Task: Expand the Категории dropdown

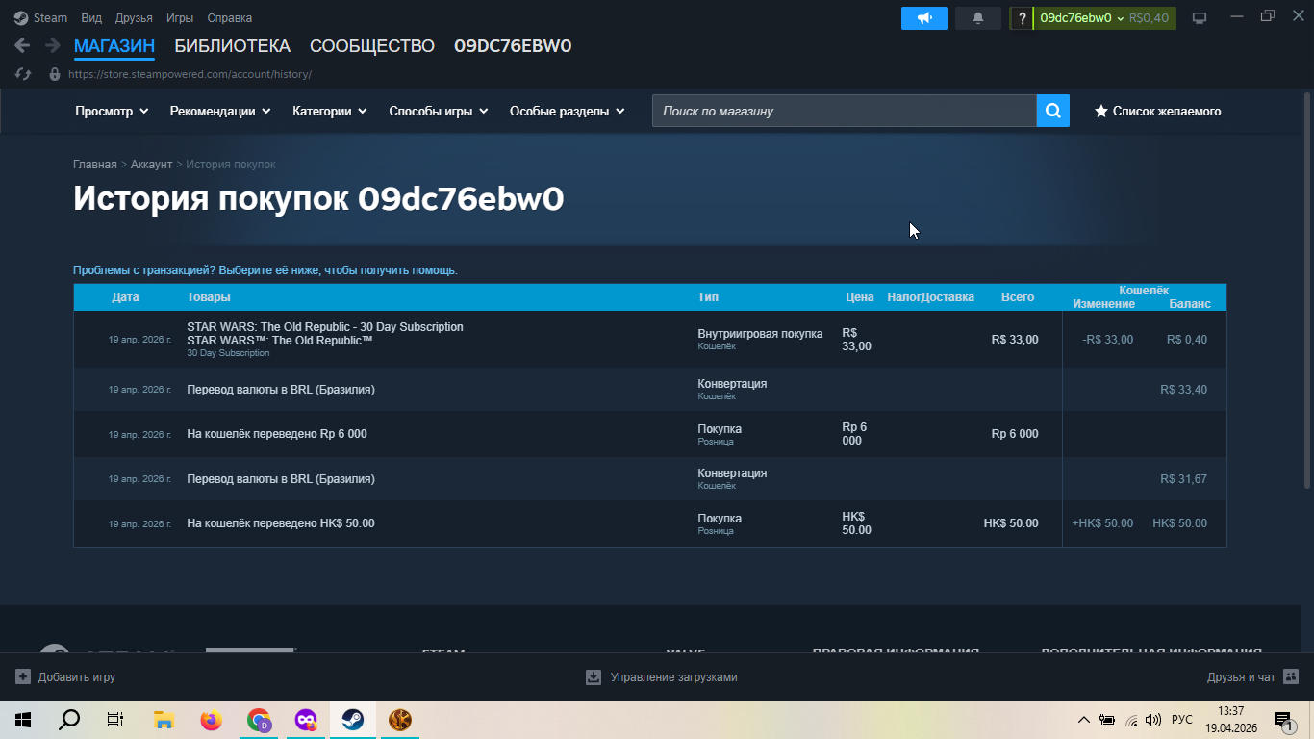Action: [330, 111]
